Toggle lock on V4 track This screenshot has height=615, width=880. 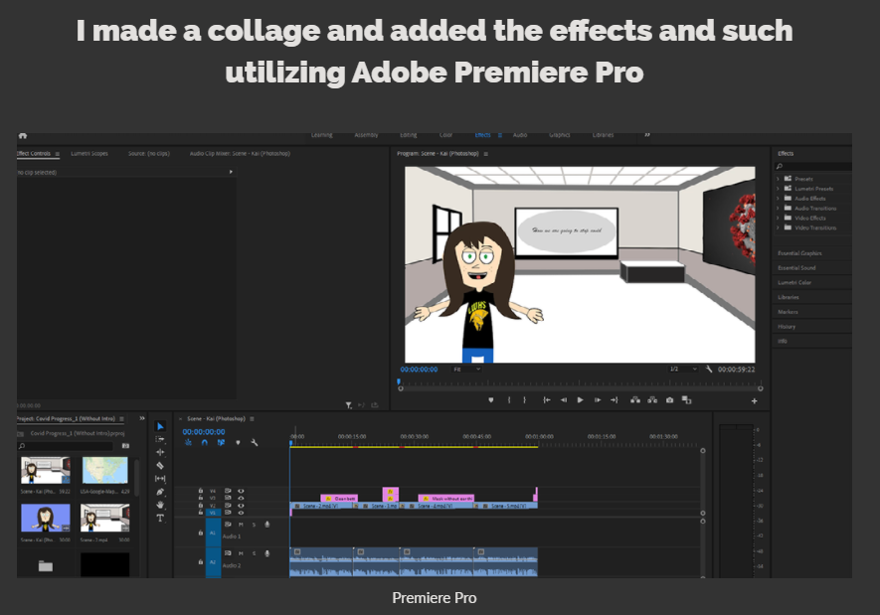[200, 491]
